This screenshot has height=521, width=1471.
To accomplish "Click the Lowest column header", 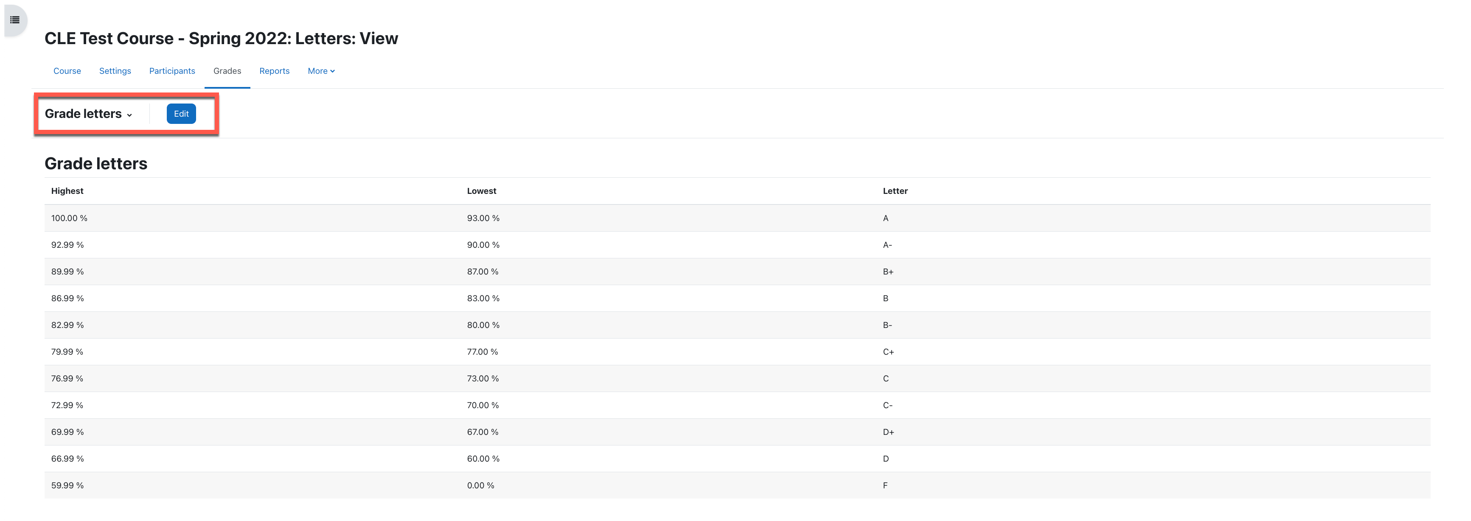I will [481, 190].
